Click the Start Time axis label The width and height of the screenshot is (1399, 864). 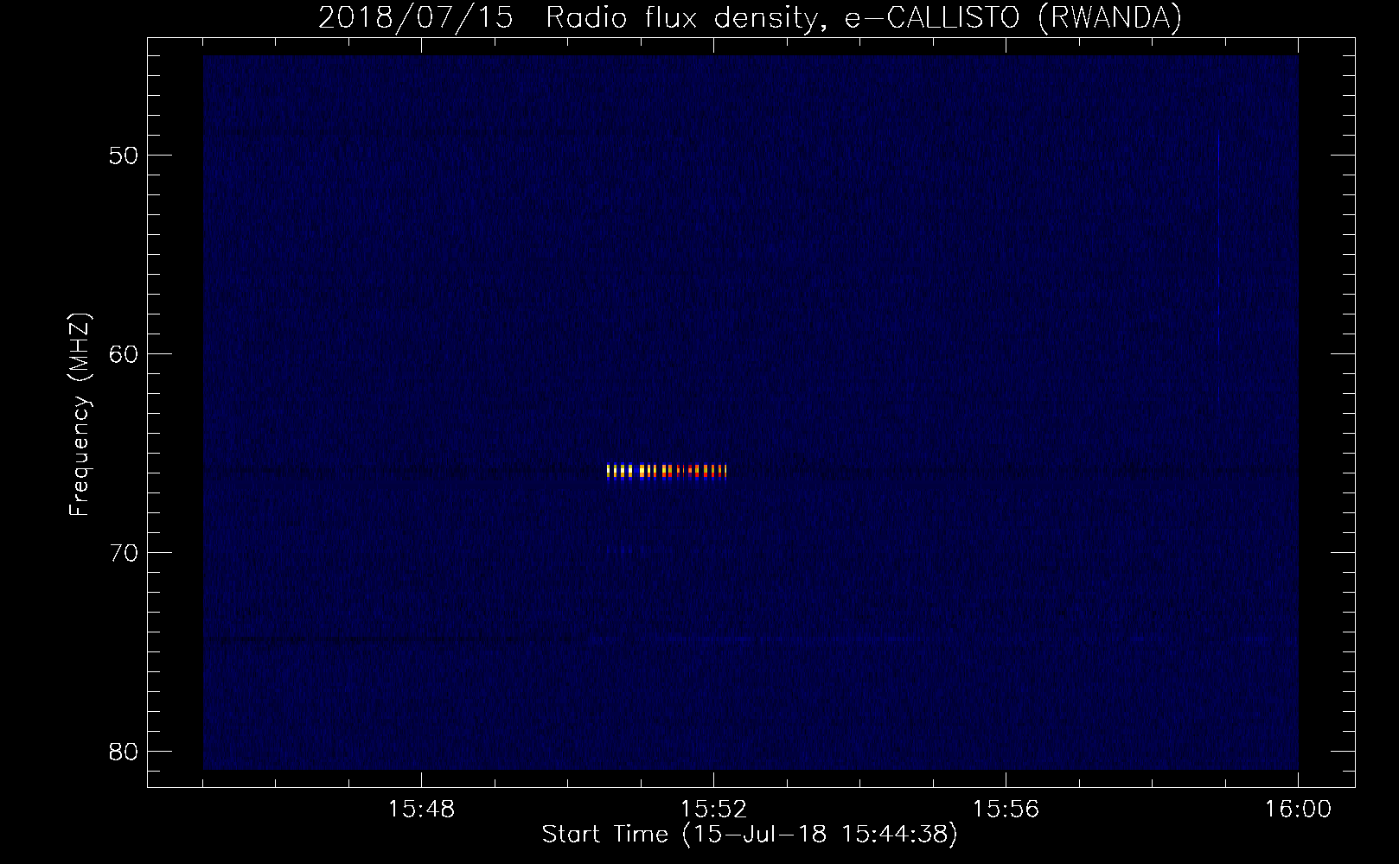pyautogui.click(x=750, y=835)
